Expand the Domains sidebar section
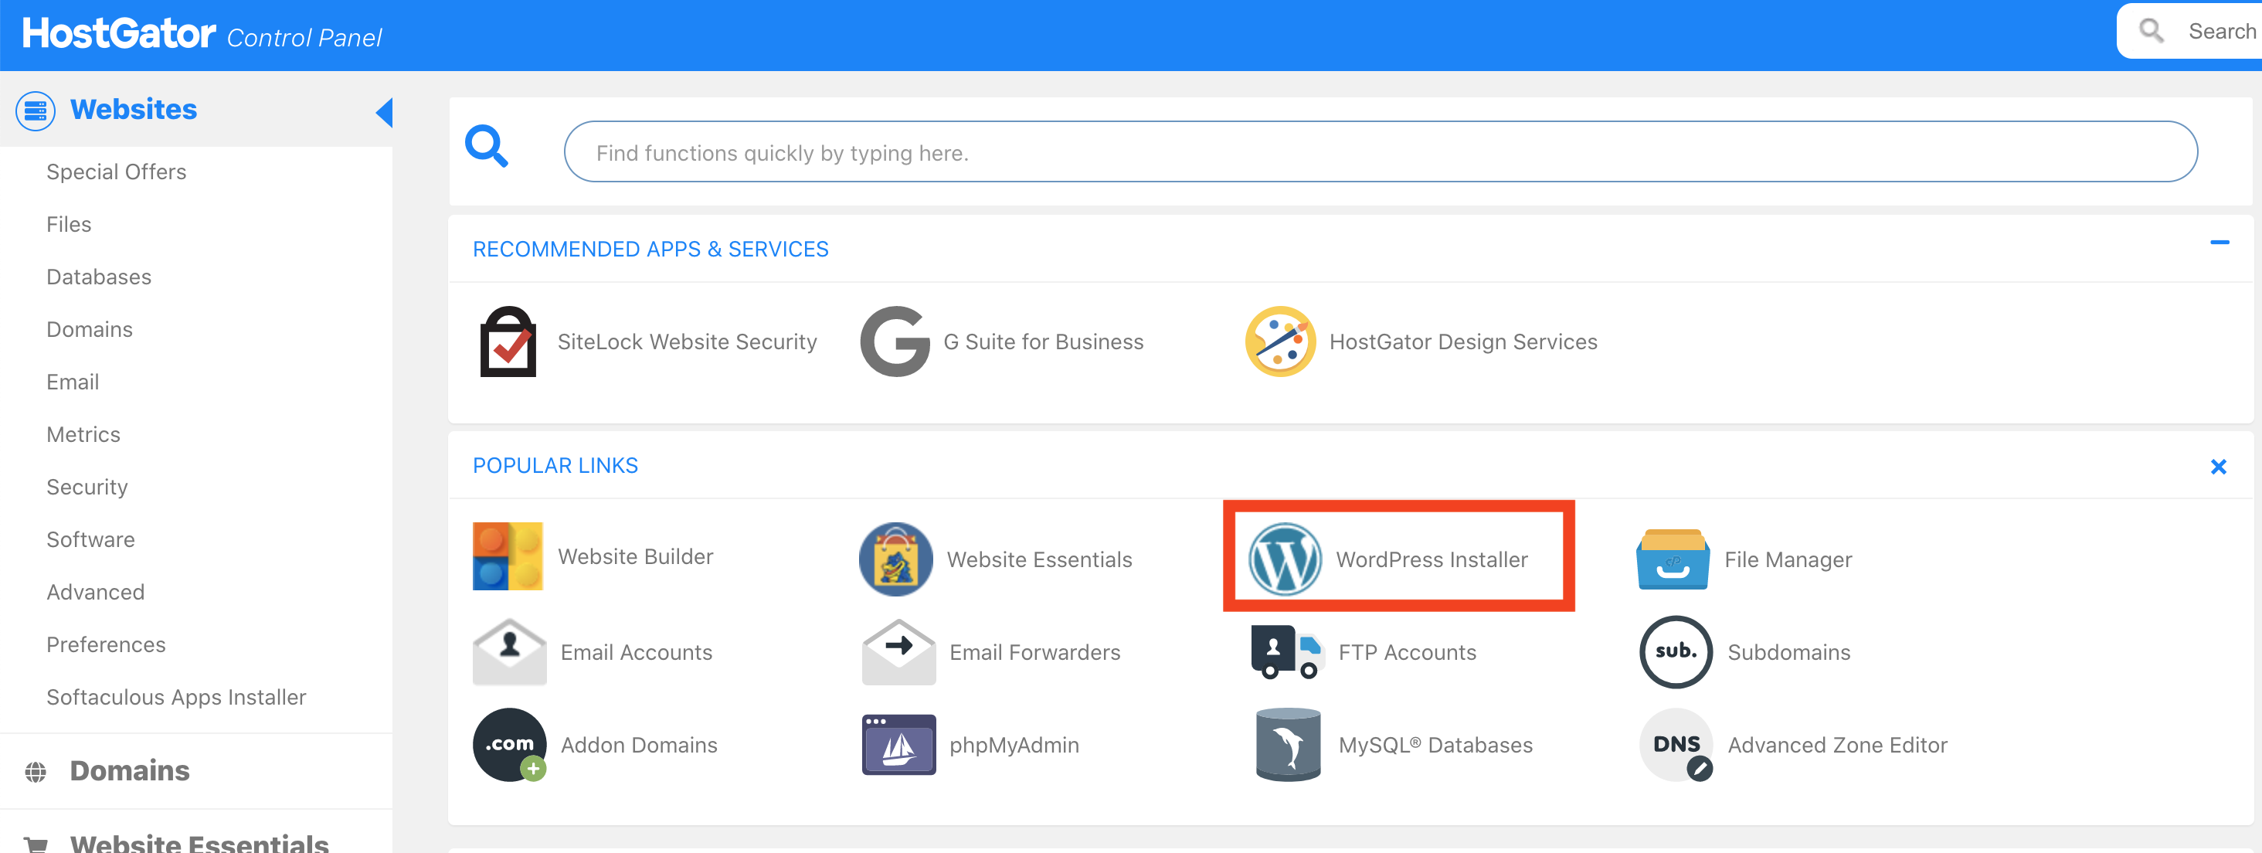Viewport: 2262px width, 853px height. click(129, 770)
